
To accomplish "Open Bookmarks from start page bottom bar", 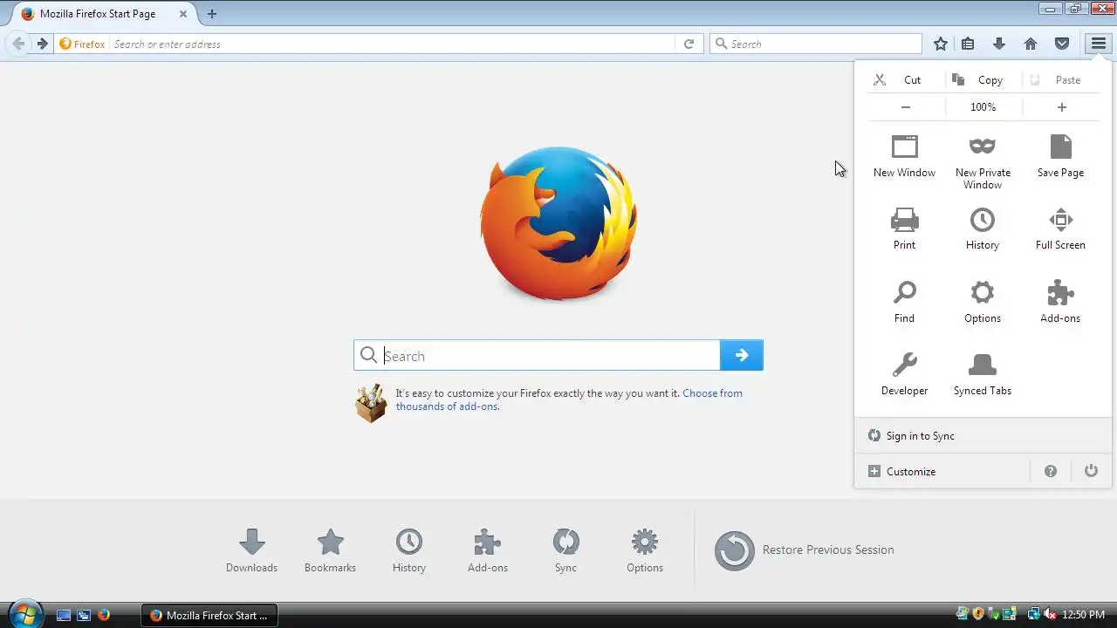I will coord(330,550).
